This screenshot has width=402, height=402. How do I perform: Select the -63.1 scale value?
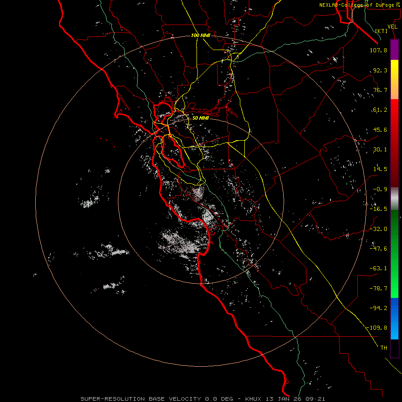pyautogui.click(x=378, y=268)
